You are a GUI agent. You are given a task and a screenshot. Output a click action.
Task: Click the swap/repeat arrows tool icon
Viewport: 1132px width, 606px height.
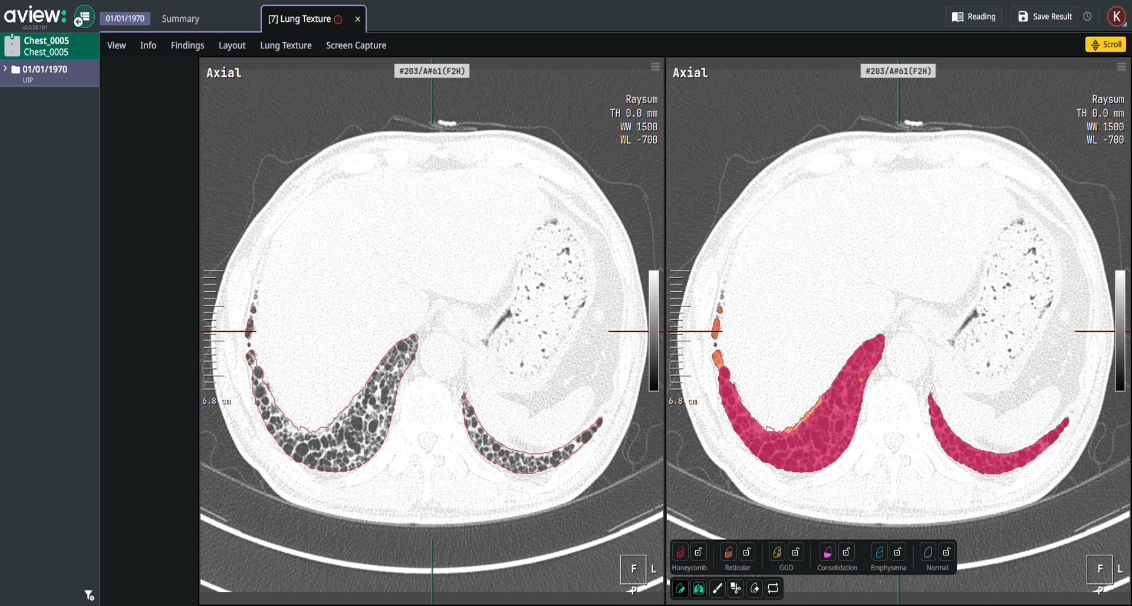773,588
